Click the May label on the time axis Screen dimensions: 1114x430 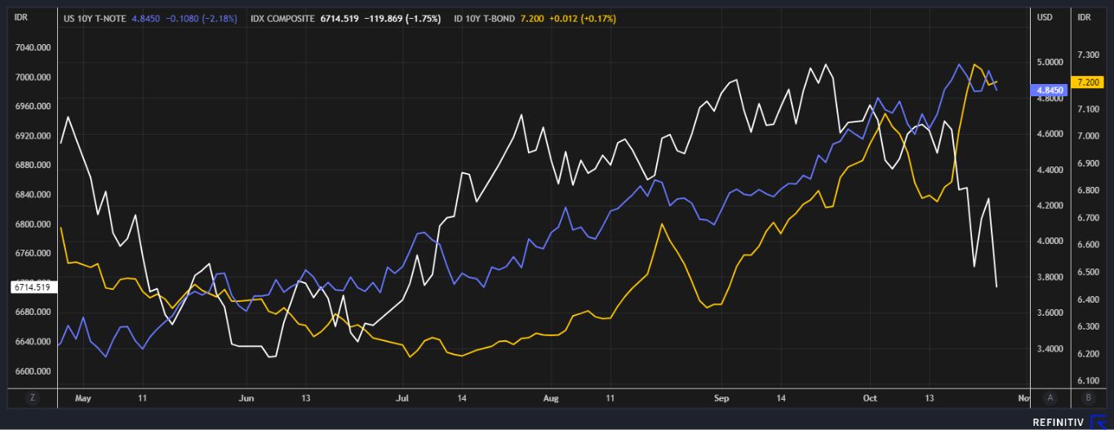[x=83, y=398]
